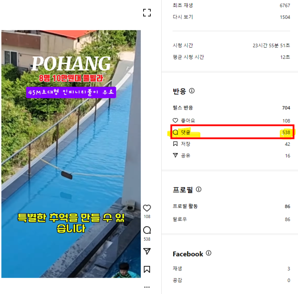Open comments via the speech bubble icon
Image resolution: width=298 pixels, height=294 pixels.
tap(147, 230)
